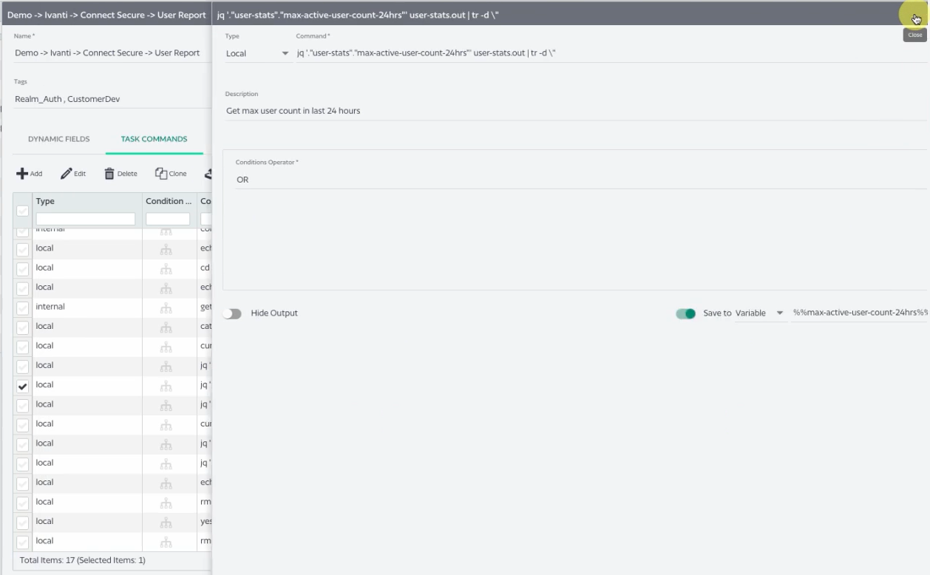Image resolution: width=930 pixels, height=575 pixels.
Task: Toggle the Save to switch off
Action: click(685, 313)
